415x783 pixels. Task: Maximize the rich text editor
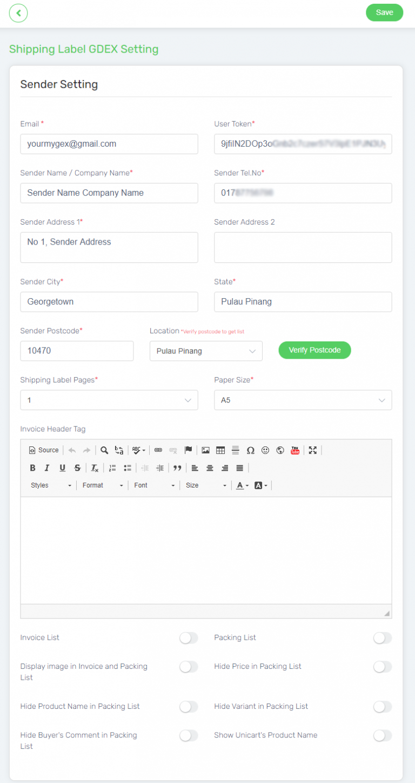click(312, 450)
